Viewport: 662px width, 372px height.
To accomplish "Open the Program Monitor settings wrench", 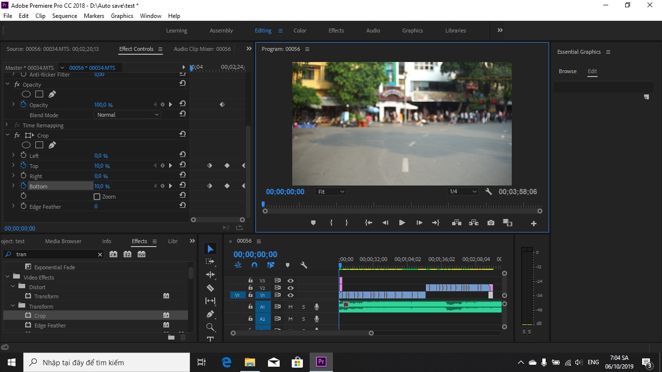I will coord(489,192).
